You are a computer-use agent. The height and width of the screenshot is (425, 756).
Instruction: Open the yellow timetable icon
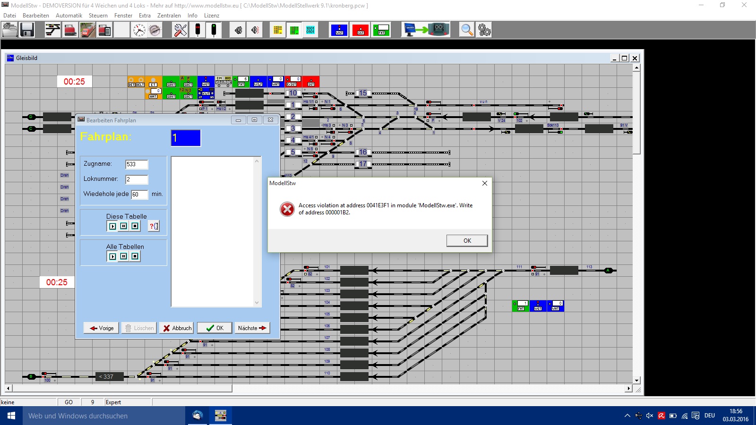tap(278, 30)
